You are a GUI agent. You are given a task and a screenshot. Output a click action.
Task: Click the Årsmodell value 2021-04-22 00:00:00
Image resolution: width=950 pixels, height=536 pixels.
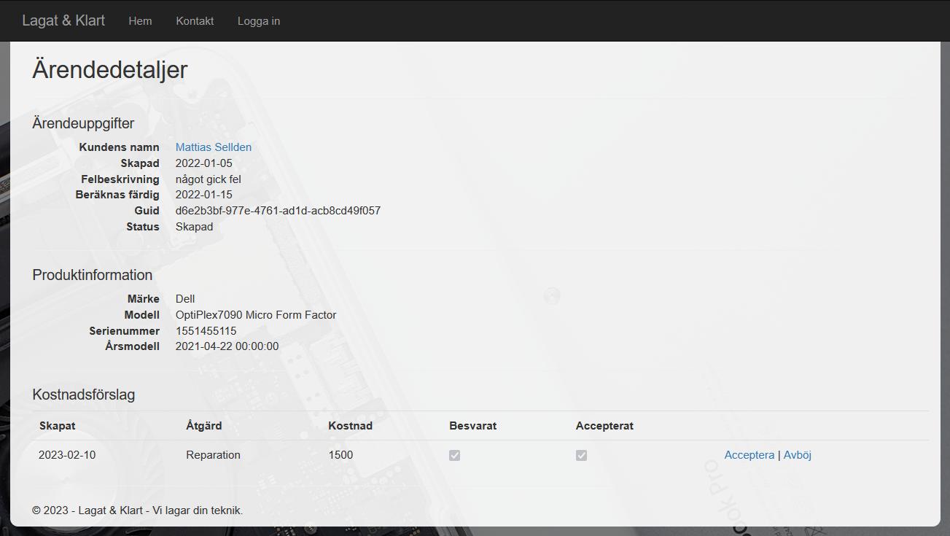(x=227, y=346)
